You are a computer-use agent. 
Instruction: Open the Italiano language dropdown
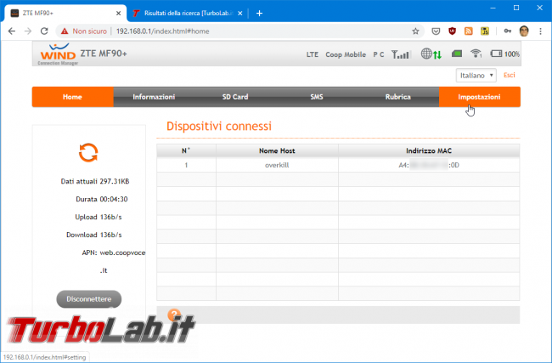(x=476, y=76)
